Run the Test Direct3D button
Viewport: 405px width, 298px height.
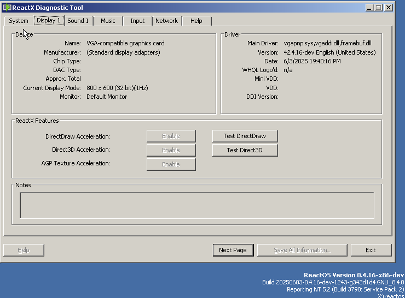point(245,150)
